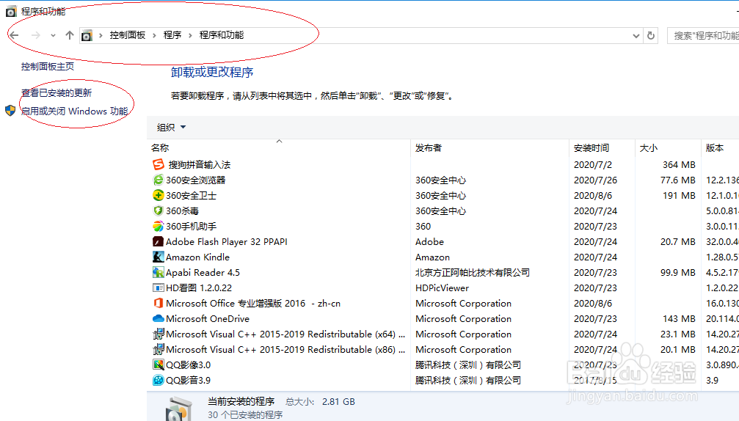Image resolution: width=739 pixels, height=421 pixels.
Task: Select Apabi Reader 4.5 icon
Action: (x=159, y=273)
